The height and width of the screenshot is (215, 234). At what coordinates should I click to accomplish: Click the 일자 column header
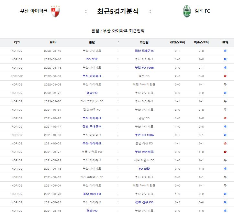point(53,42)
